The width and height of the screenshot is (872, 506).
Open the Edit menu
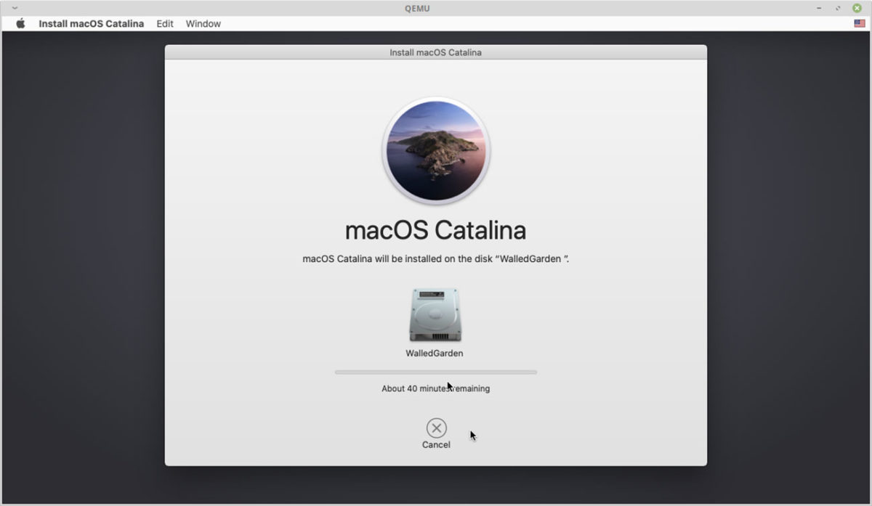(164, 23)
